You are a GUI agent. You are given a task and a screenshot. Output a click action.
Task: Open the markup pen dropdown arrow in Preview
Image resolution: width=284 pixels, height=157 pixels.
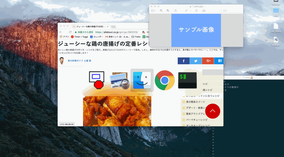click(191, 11)
